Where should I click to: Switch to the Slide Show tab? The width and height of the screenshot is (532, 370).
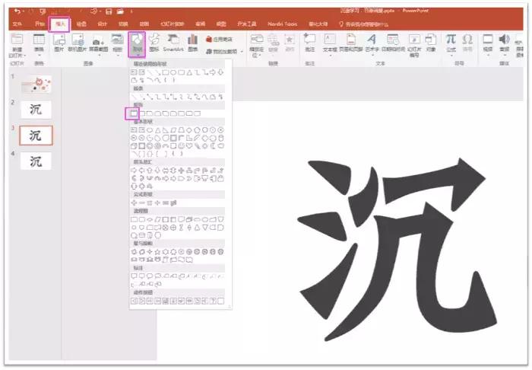(172, 24)
